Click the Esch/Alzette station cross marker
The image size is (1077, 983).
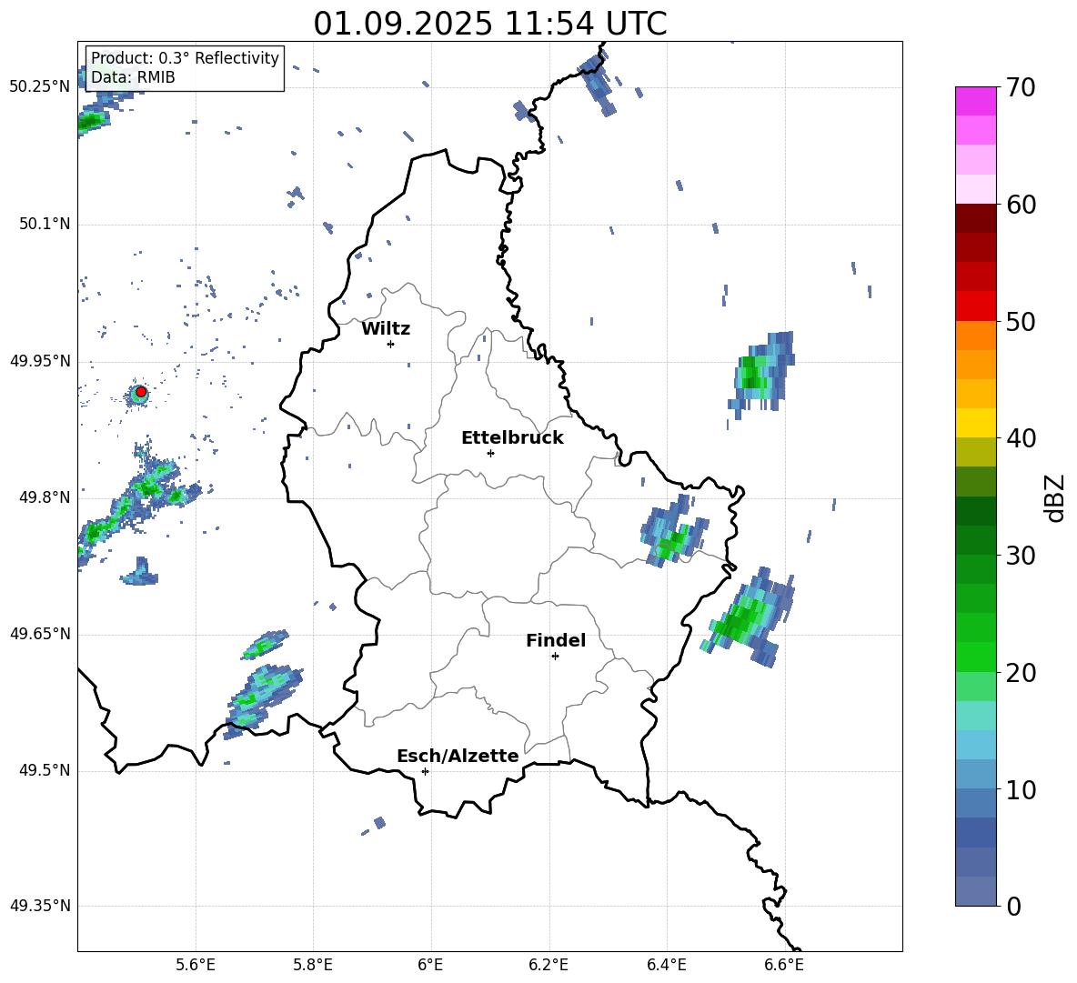[425, 771]
